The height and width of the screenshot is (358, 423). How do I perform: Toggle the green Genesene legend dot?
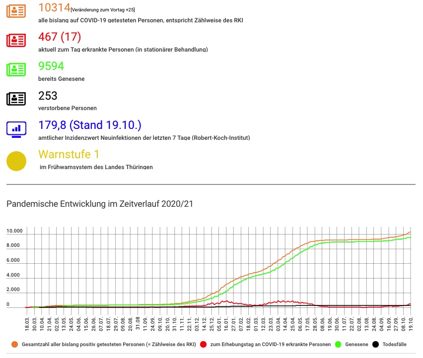(338, 344)
